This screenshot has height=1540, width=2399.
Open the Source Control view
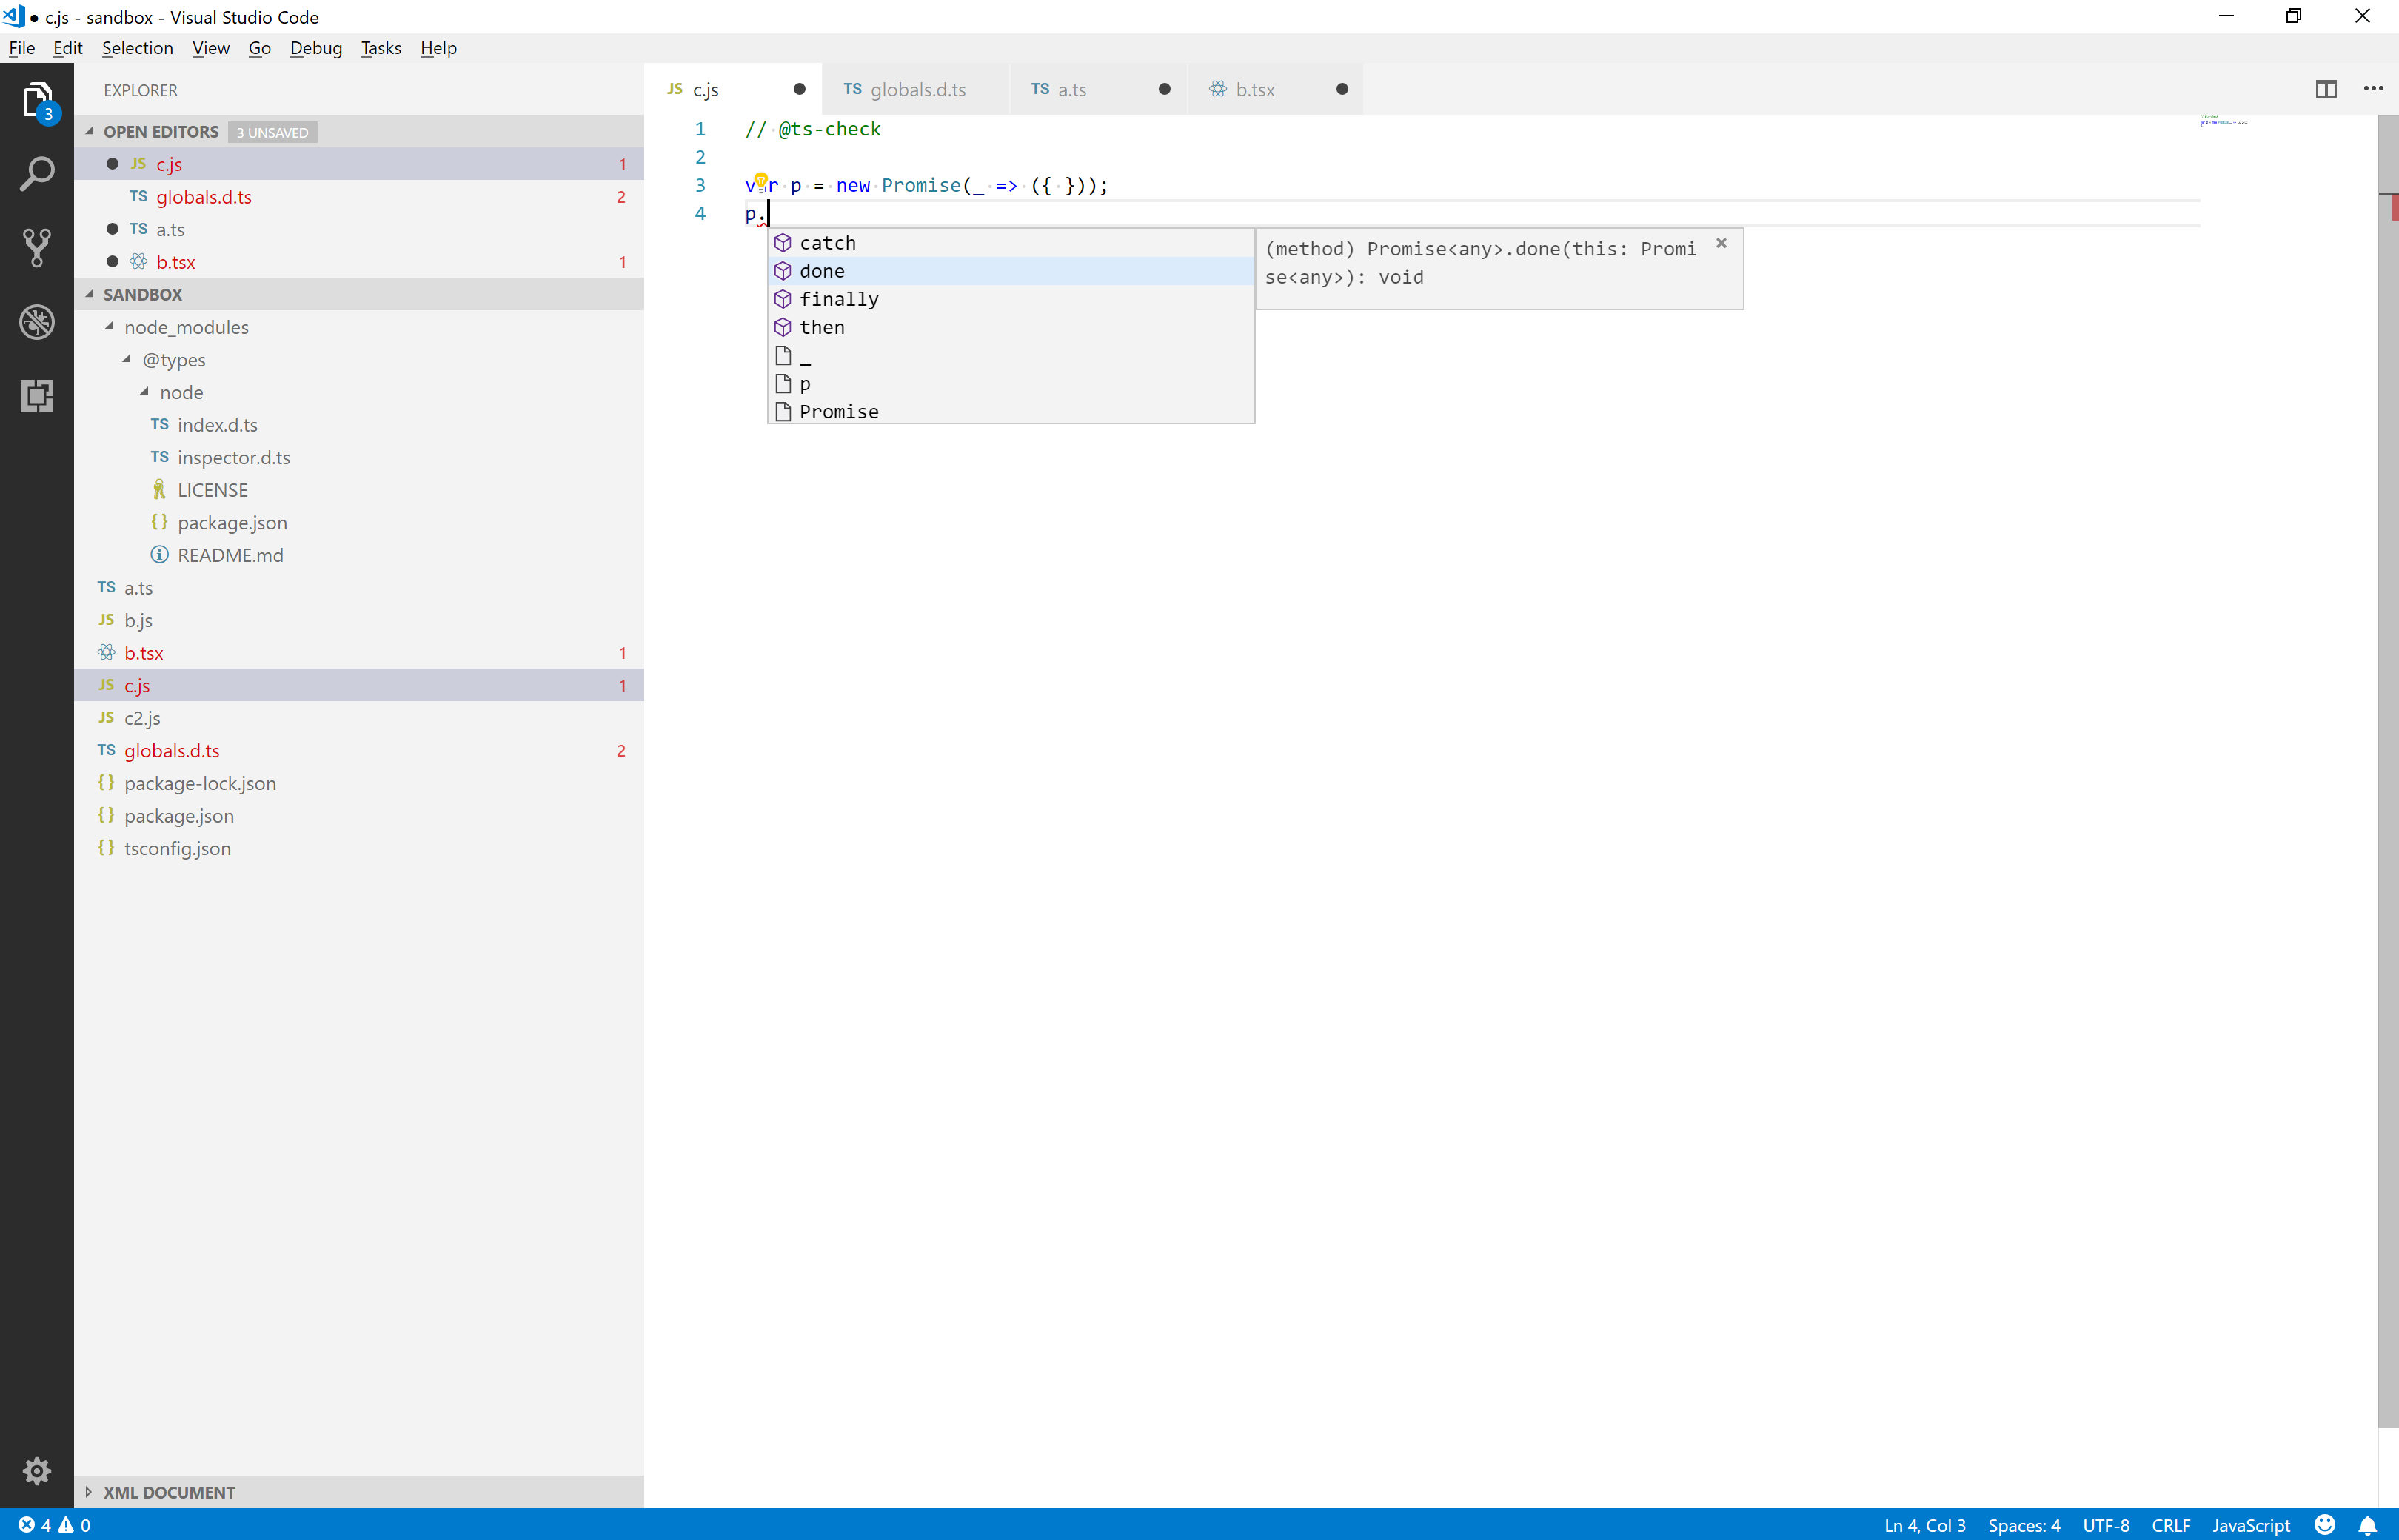tap(37, 246)
